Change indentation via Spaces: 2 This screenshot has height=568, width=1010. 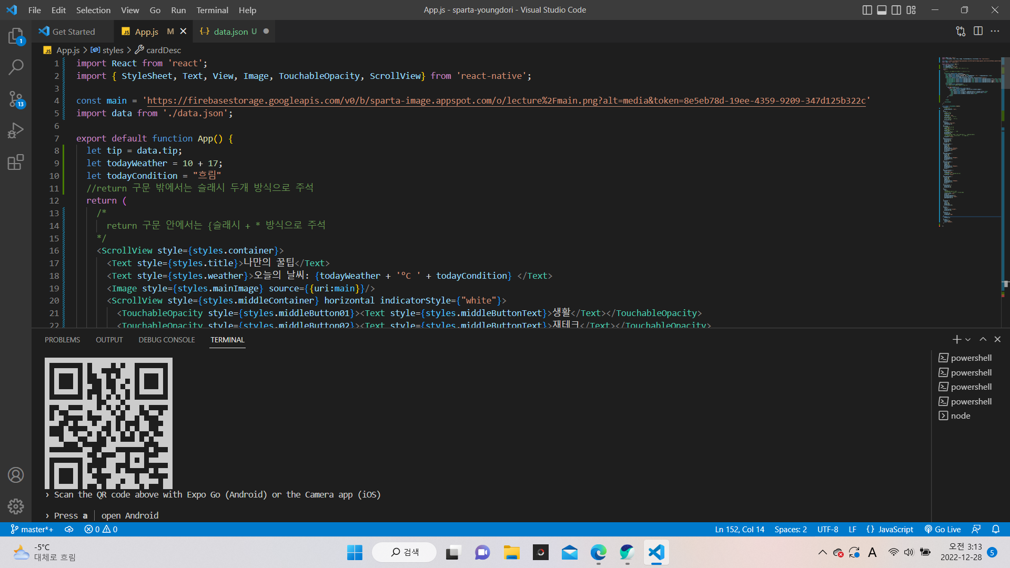tap(791, 530)
